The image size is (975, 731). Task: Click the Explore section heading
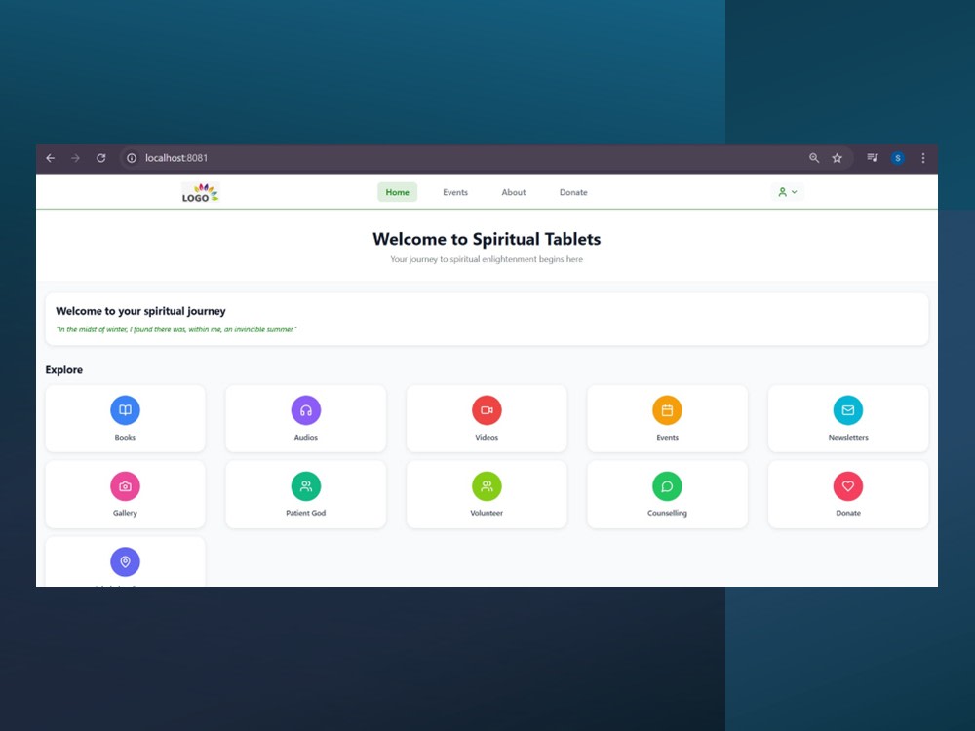[64, 369]
